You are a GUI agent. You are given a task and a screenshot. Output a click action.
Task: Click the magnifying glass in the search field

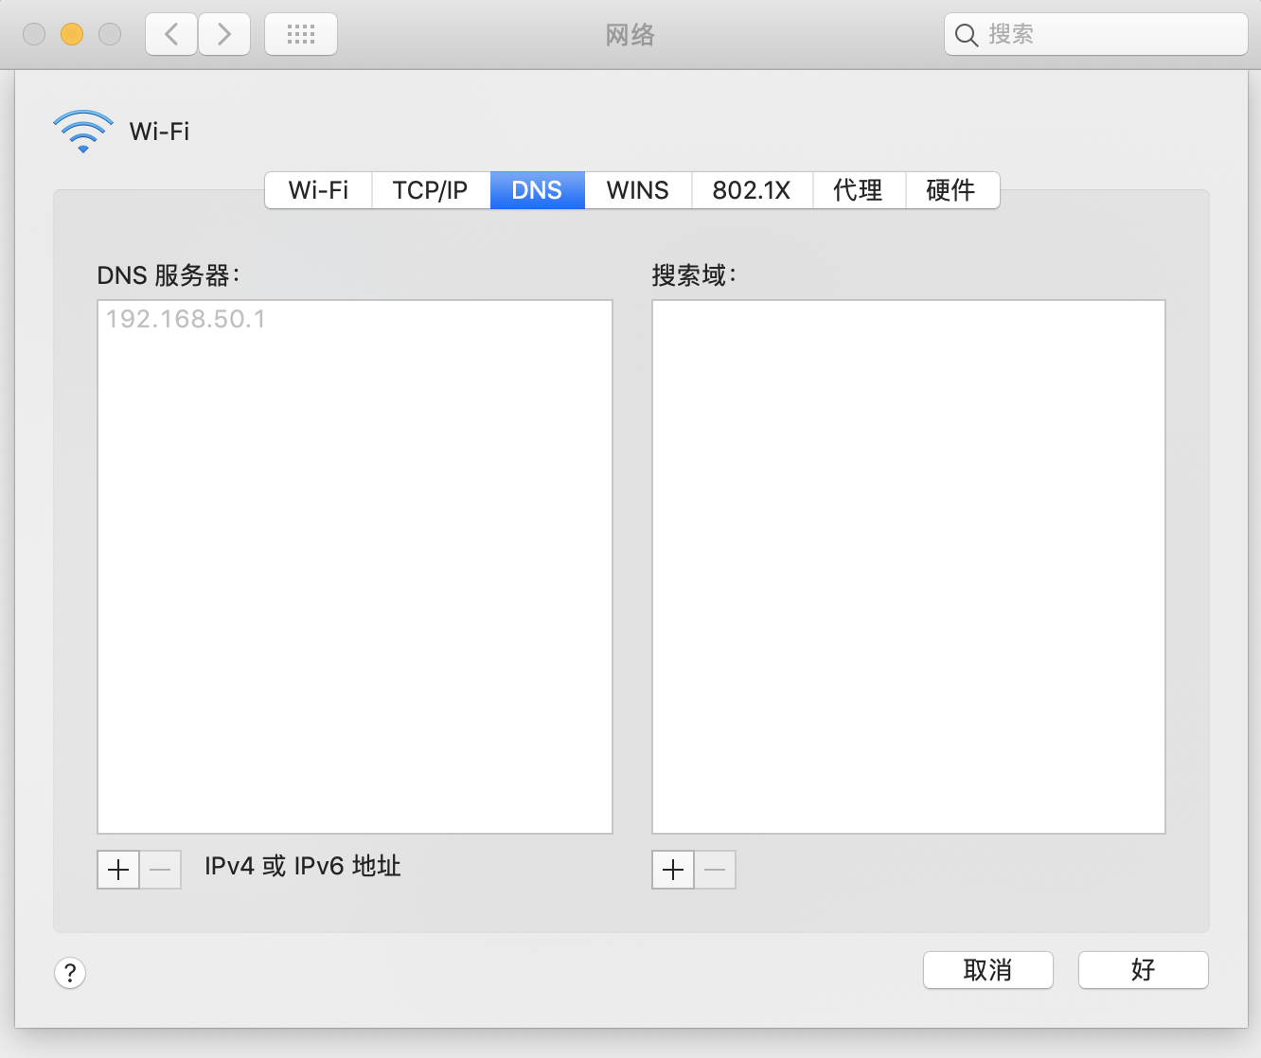pos(966,34)
